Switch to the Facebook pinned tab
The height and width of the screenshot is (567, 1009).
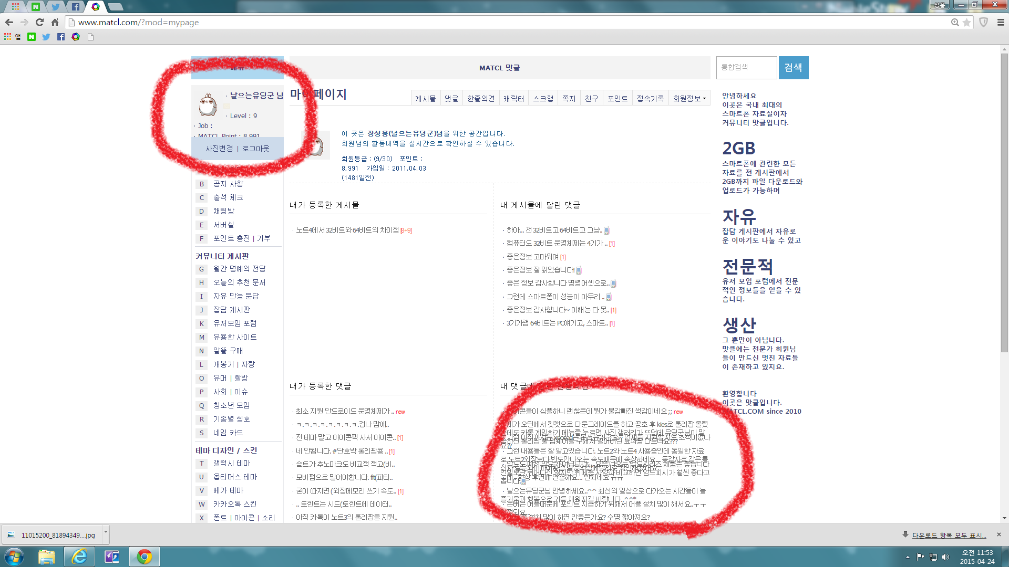coord(75,7)
